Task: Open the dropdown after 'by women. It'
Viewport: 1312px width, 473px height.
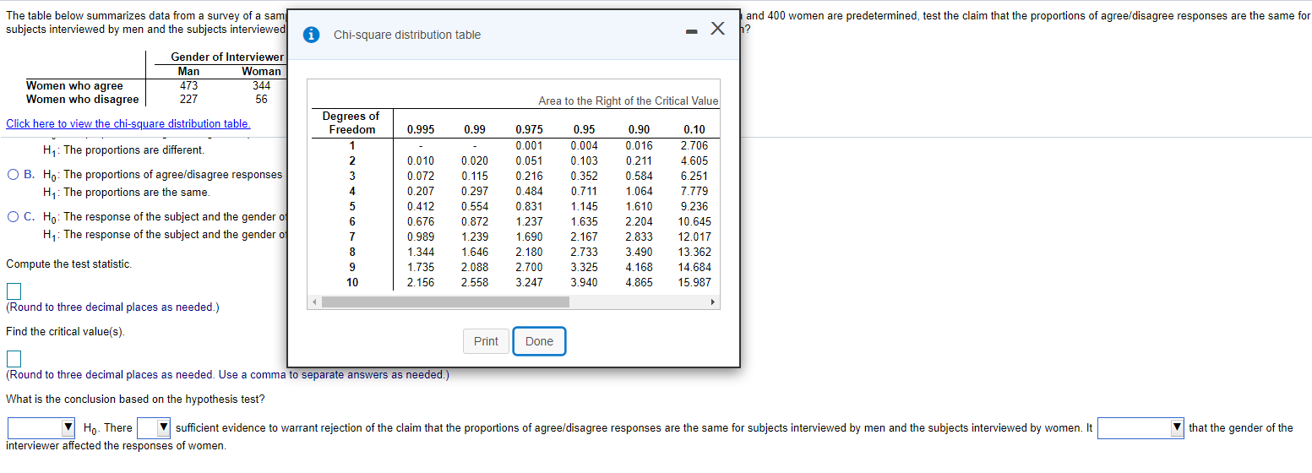Action: 1141,427
